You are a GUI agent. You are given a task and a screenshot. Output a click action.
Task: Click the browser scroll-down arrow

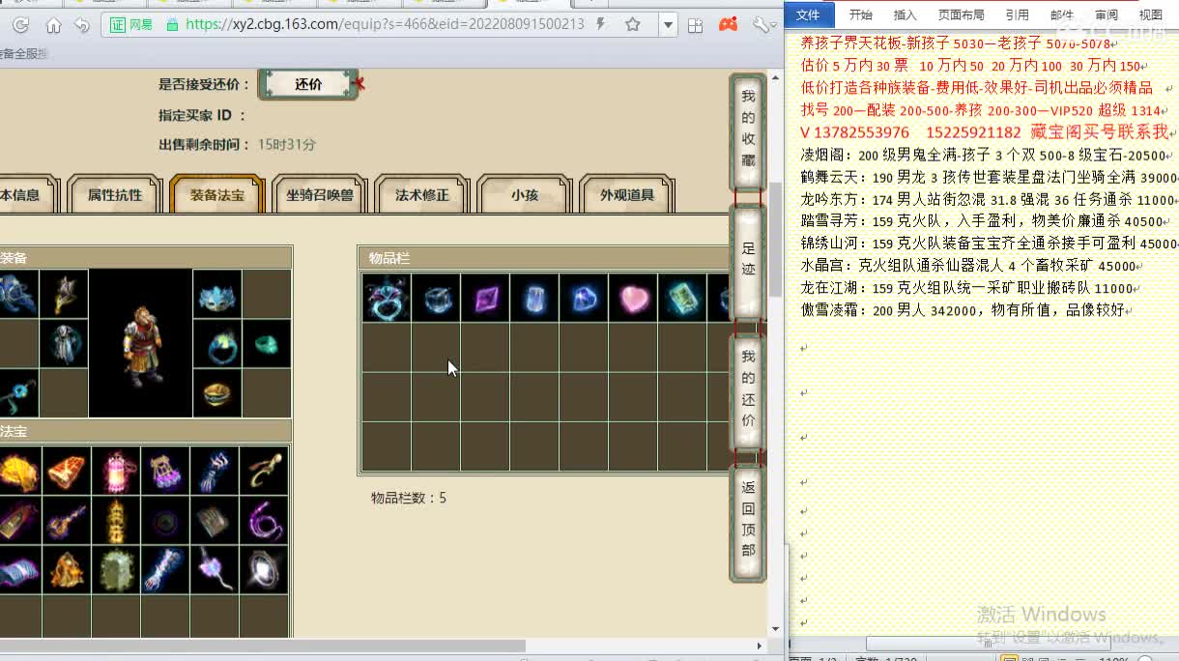pos(775,628)
